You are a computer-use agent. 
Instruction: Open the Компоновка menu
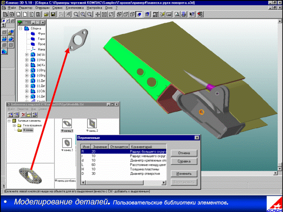[75, 8]
